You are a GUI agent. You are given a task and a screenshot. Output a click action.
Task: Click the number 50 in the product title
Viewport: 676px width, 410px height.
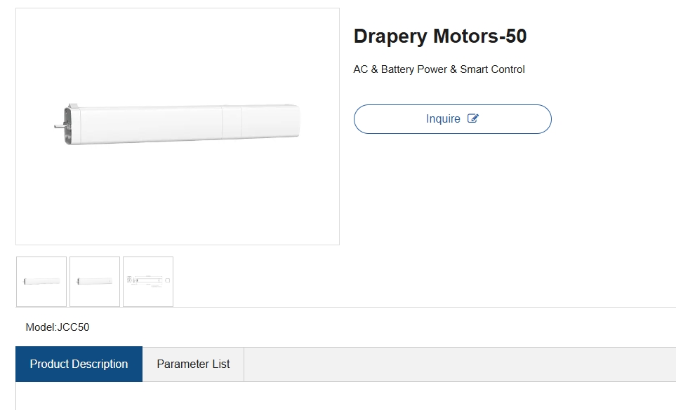516,36
